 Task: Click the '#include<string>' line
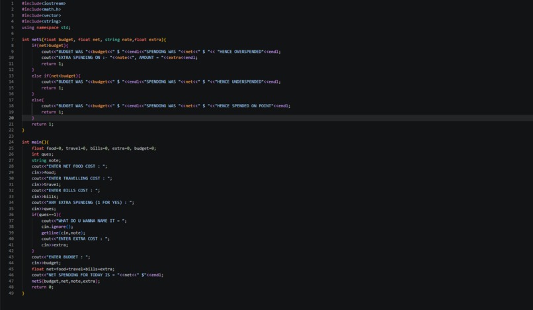[41, 21]
